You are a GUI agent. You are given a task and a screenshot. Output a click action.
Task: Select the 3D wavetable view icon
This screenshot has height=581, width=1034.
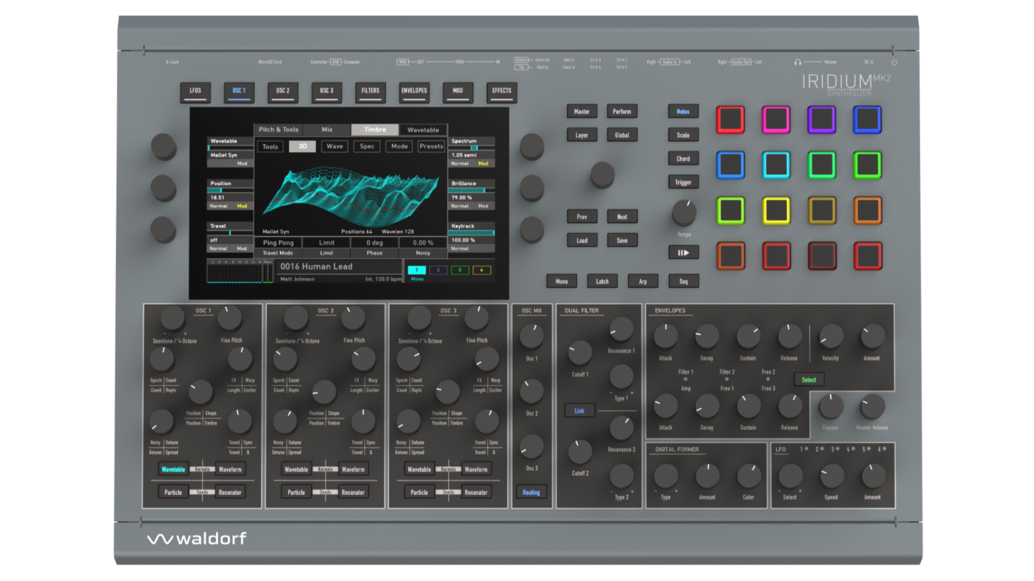click(x=303, y=146)
